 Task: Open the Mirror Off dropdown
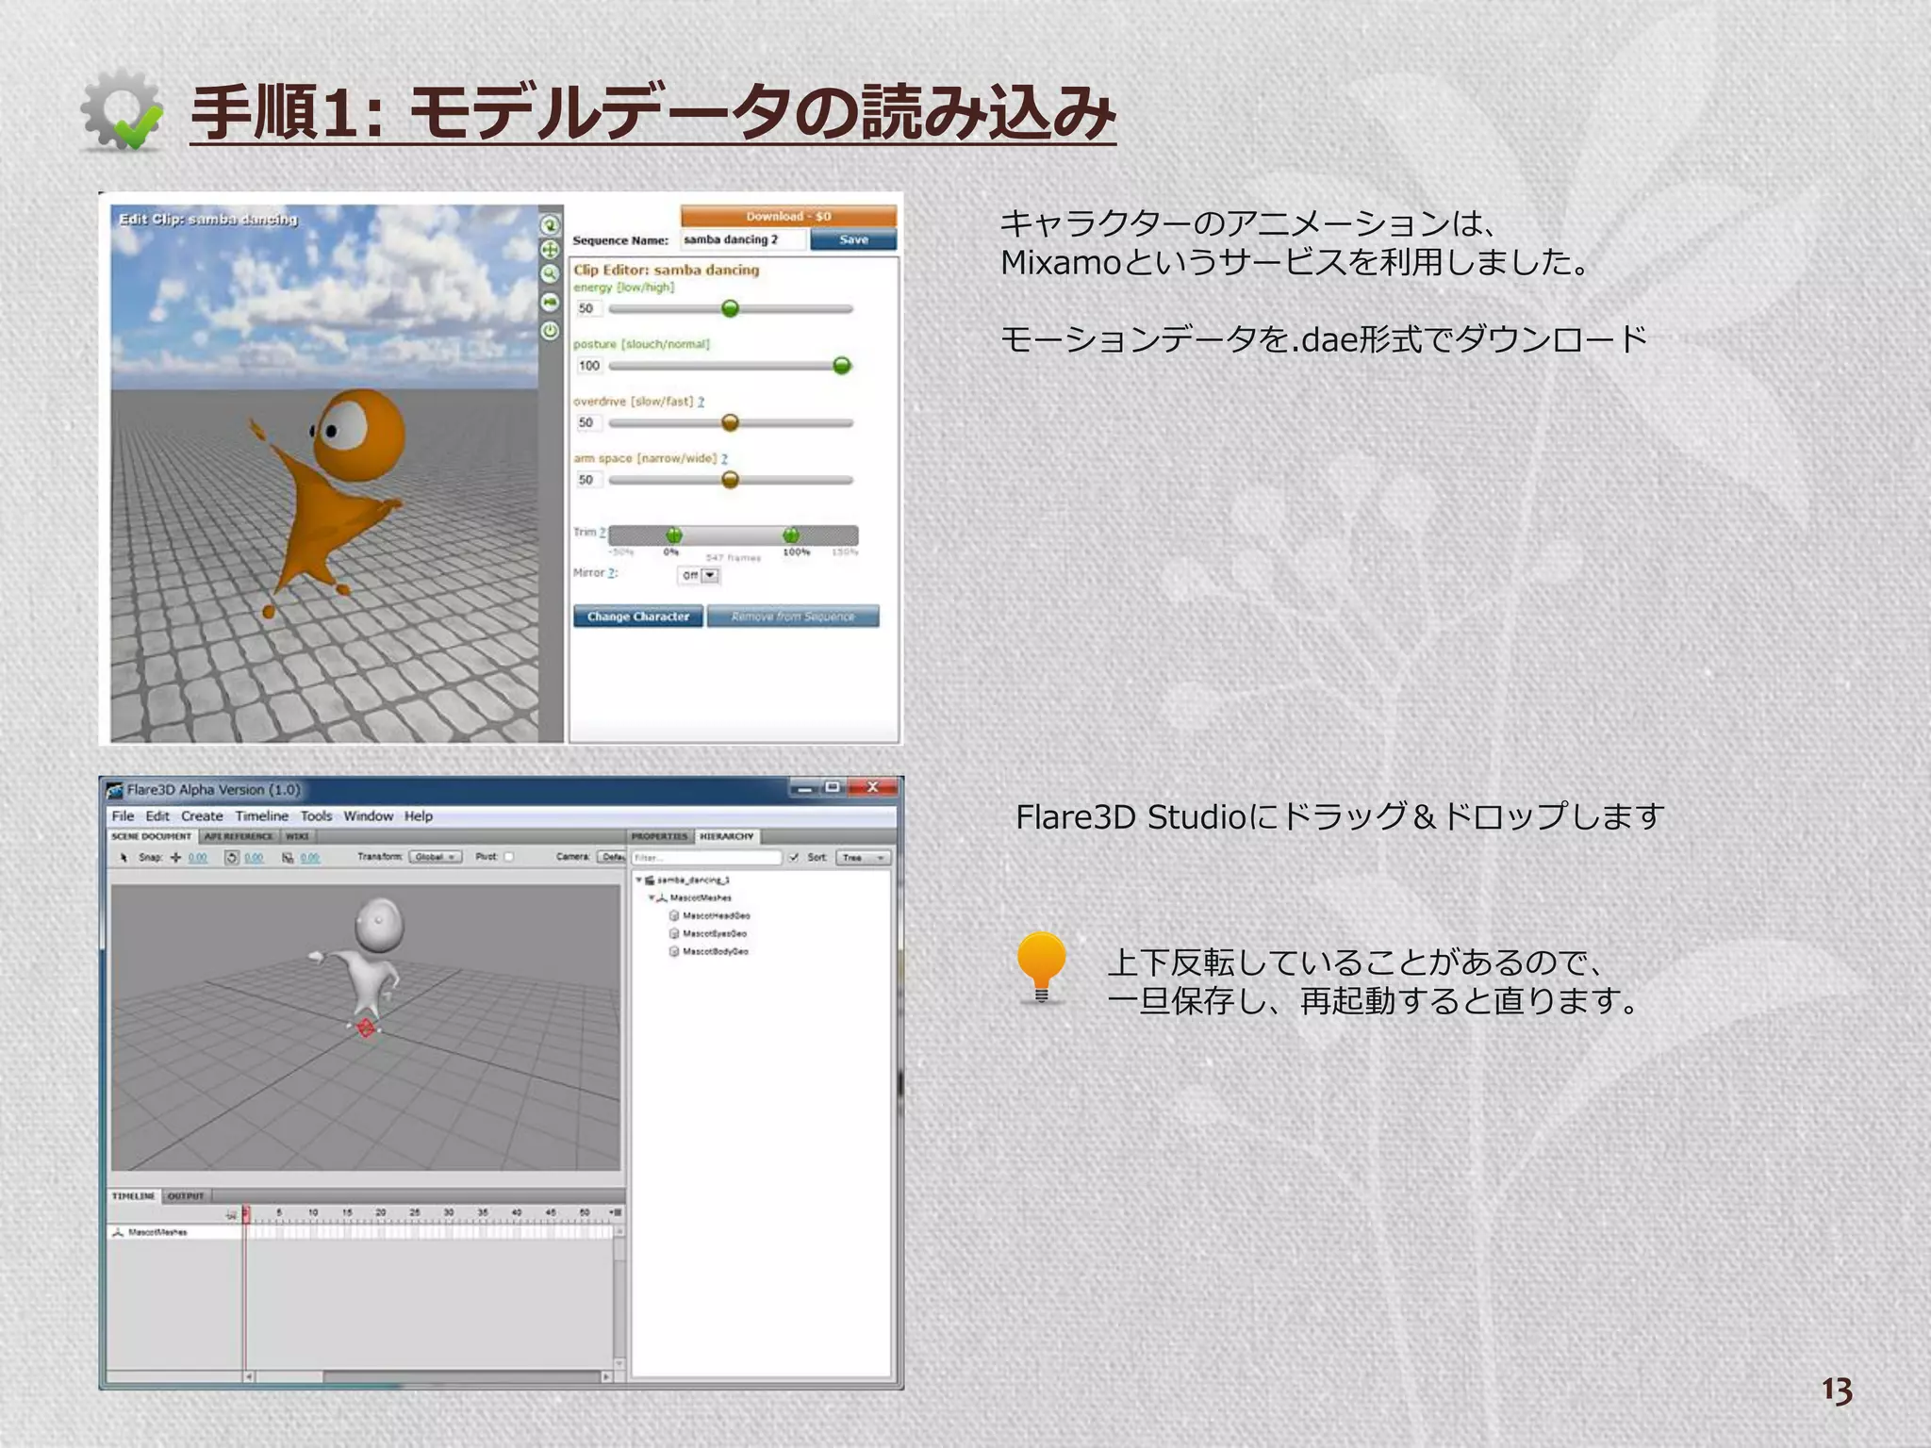point(700,575)
